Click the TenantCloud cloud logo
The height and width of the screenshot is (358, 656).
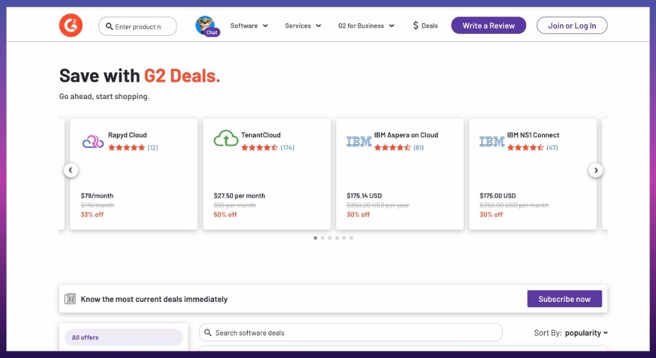pyautogui.click(x=226, y=138)
